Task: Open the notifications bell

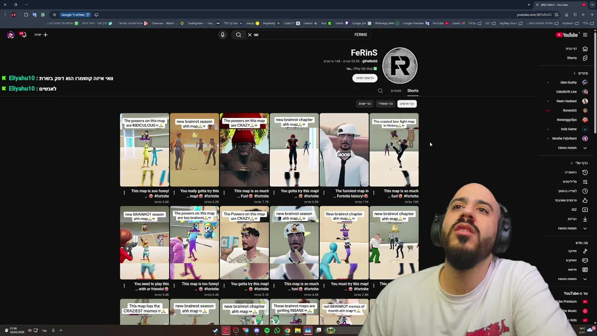Action: (x=23, y=35)
